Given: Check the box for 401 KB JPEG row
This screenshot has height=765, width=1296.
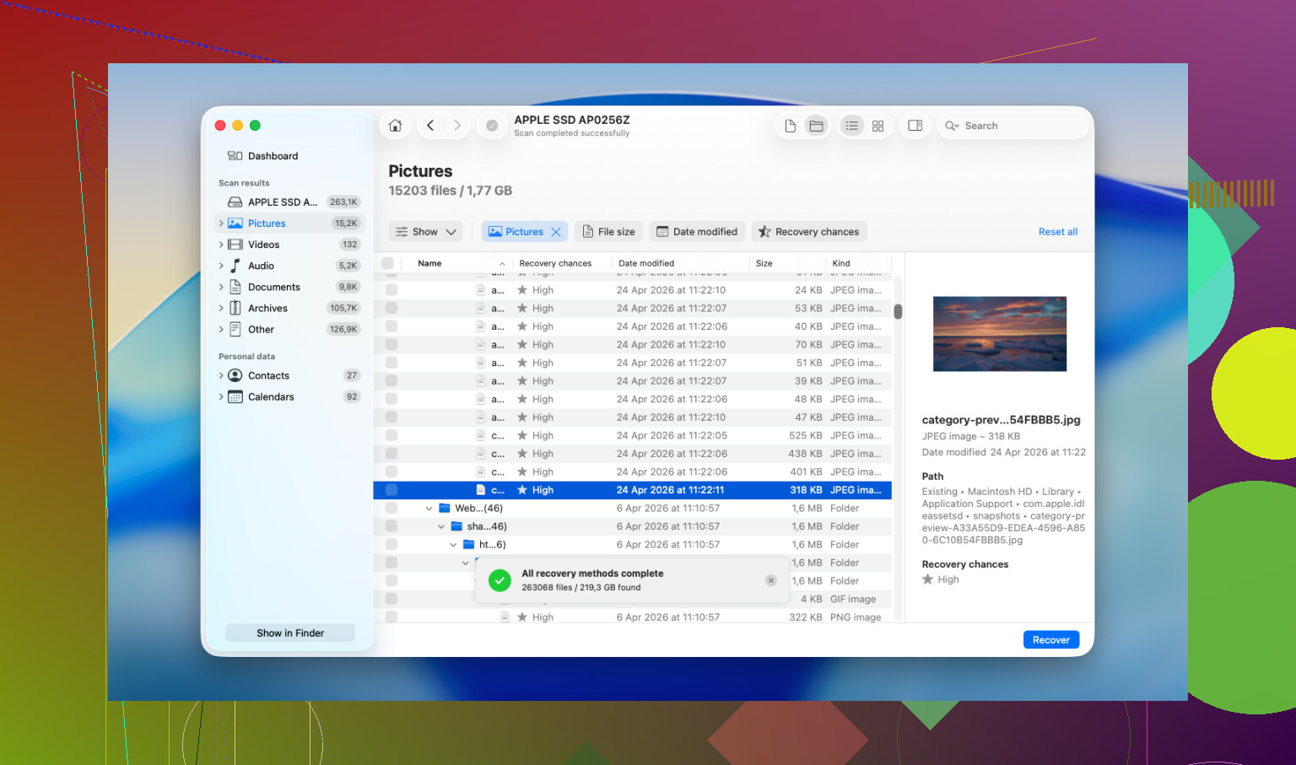Looking at the screenshot, I should [x=391, y=472].
